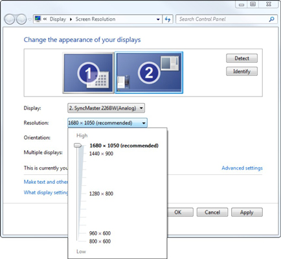
Task: Click the Display breadcrumb in address bar
Action: coord(58,19)
